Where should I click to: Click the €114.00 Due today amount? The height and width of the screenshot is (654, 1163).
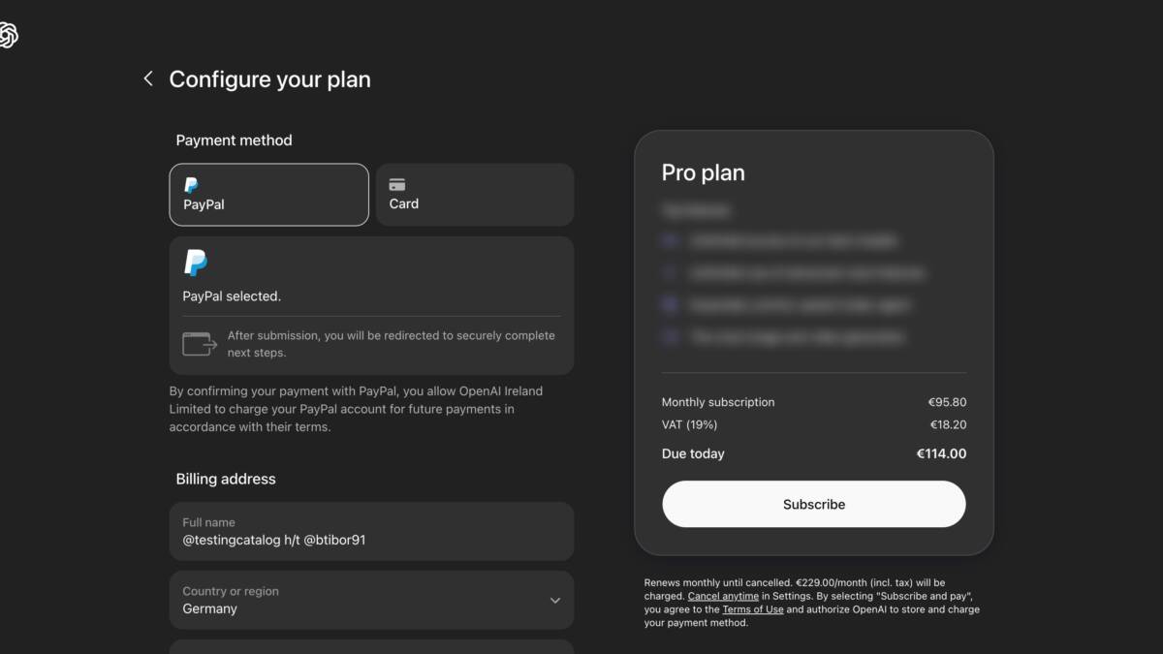point(941,453)
